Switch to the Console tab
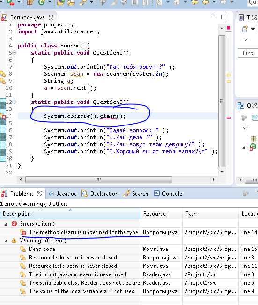This screenshot has width=258, height=305. tap(168, 194)
